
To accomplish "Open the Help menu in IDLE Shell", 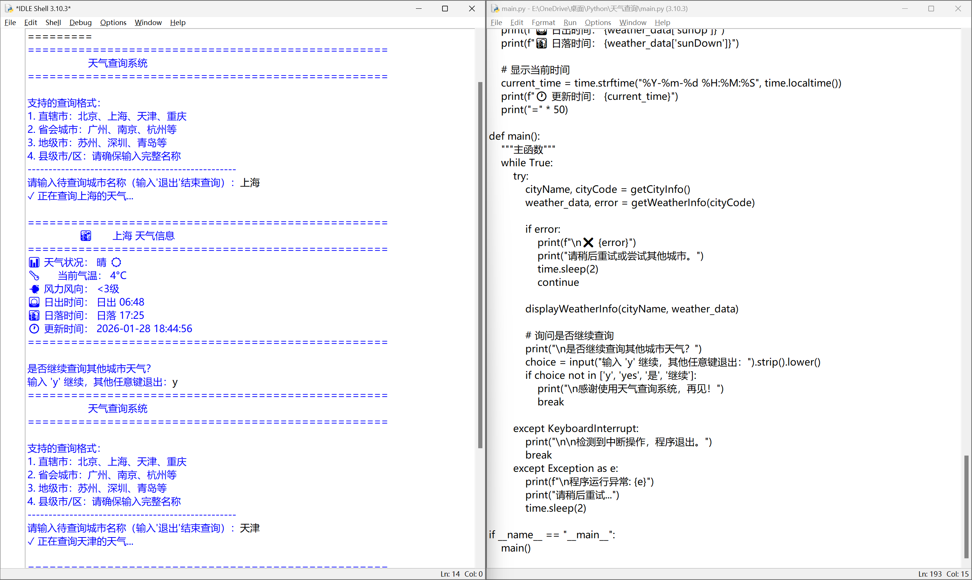I will (x=177, y=22).
